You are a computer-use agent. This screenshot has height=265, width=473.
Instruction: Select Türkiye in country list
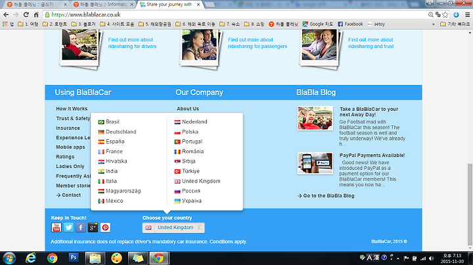click(187, 171)
